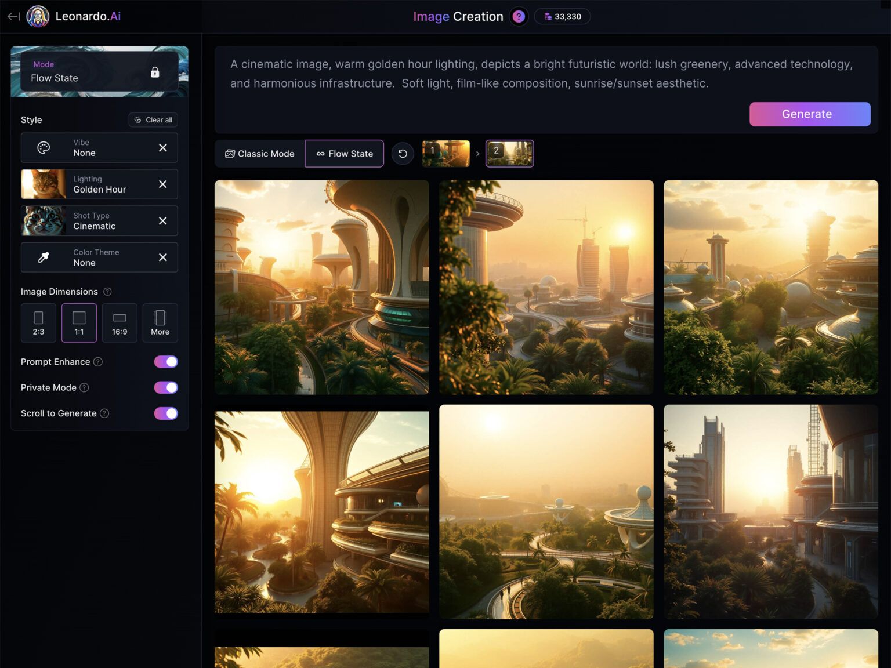Toggle Private Mode switch
Viewport: 891px width, 668px height.
click(166, 387)
